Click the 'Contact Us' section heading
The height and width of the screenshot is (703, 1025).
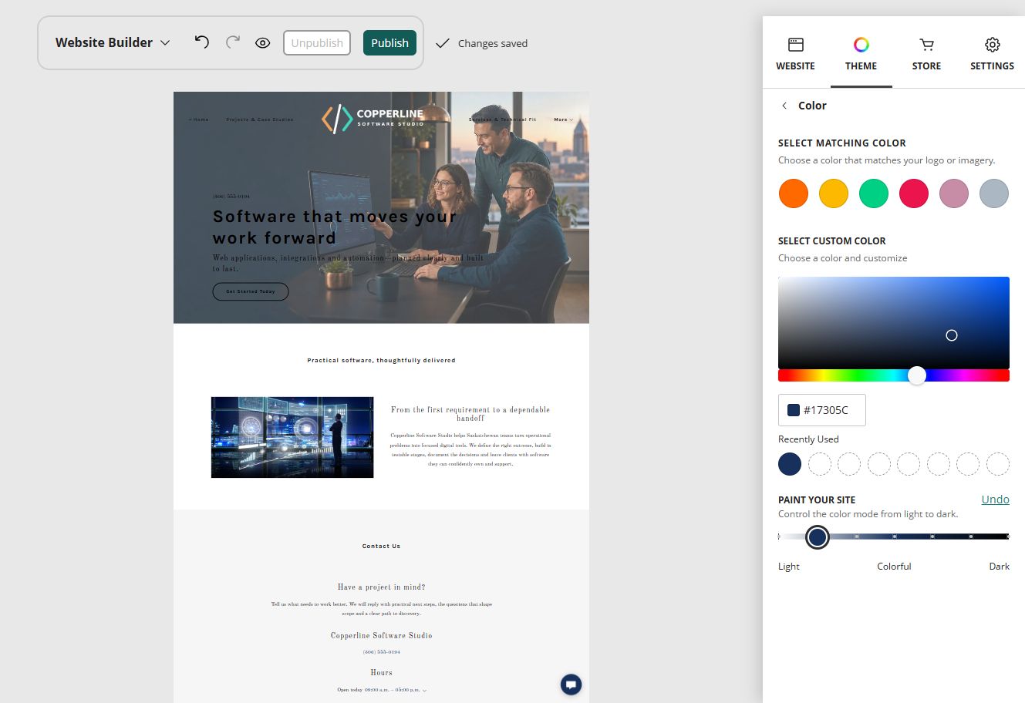click(x=381, y=546)
